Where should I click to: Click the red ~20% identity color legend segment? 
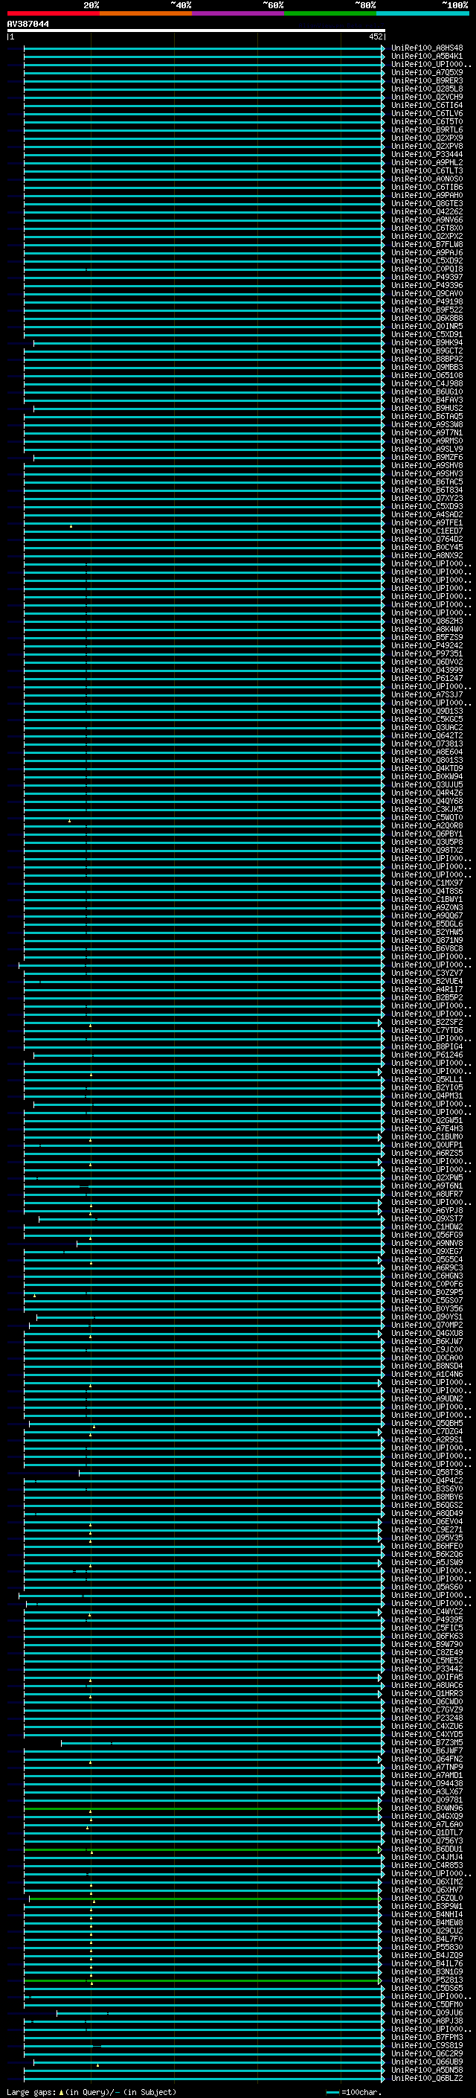click(54, 13)
